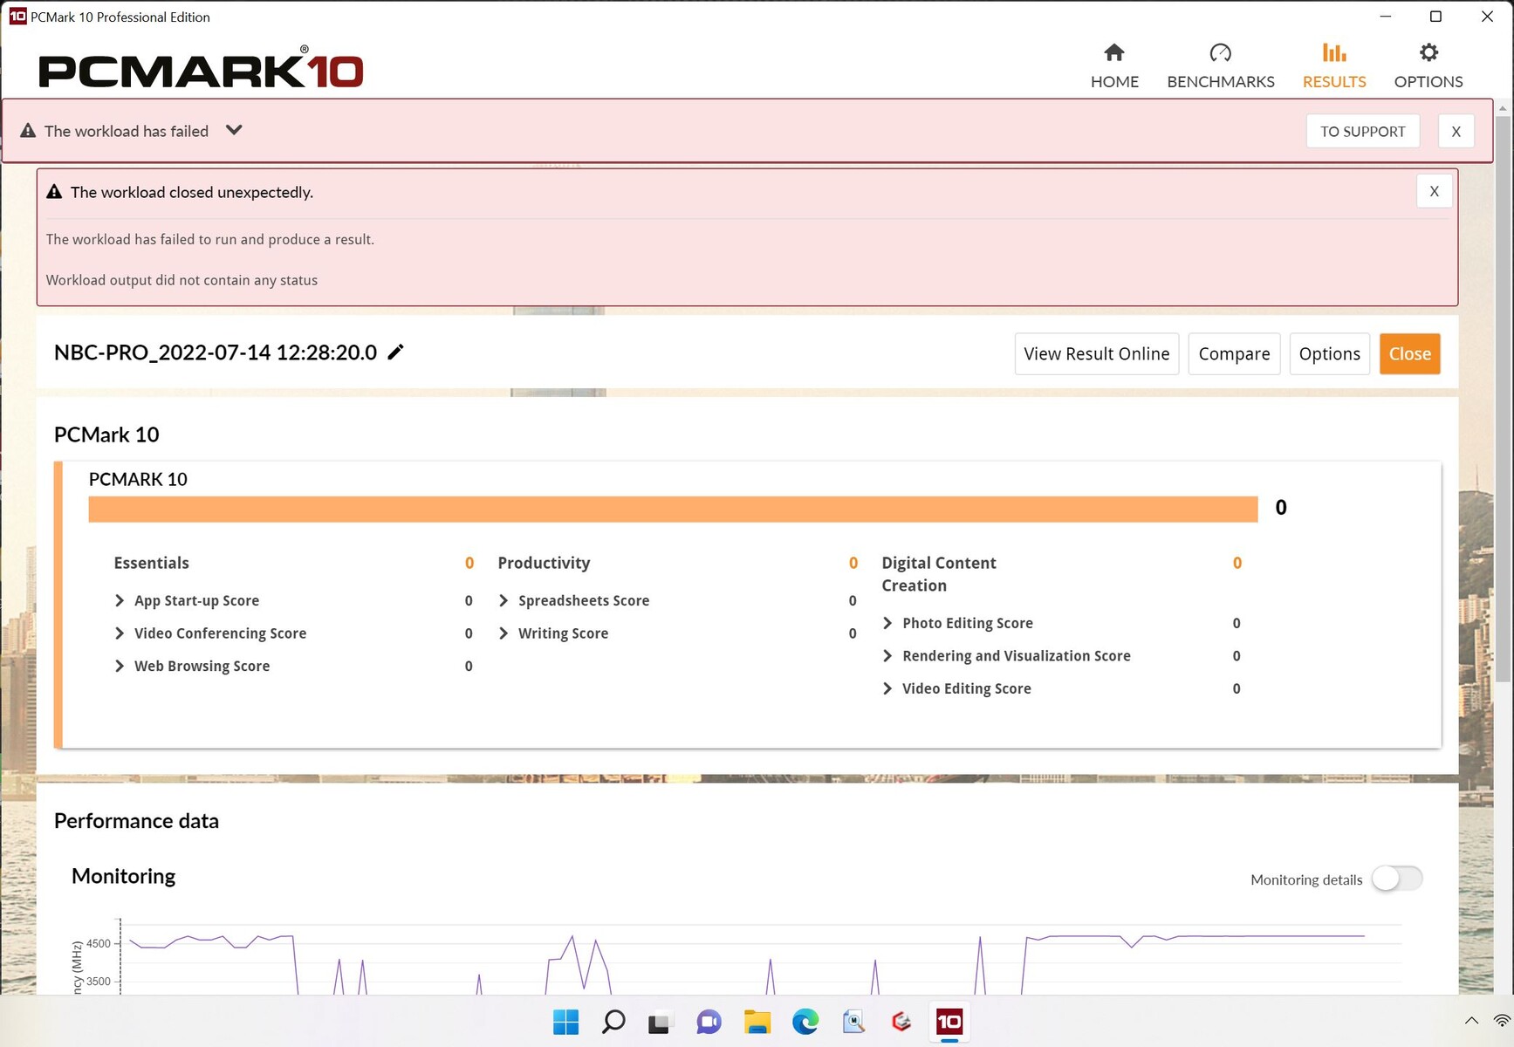
Task: Open result Options button
Action: pyautogui.click(x=1329, y=353)
